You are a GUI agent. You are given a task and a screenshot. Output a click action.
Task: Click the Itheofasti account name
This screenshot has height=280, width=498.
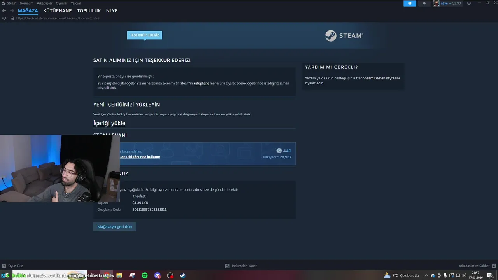click(139, 196)
